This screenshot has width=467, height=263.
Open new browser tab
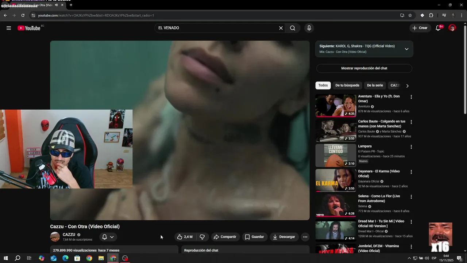(71, 5)
